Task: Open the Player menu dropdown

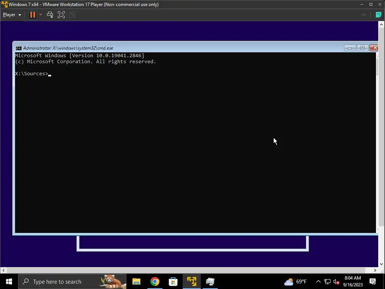Action: pyautogui.click(x=12, y=15)
